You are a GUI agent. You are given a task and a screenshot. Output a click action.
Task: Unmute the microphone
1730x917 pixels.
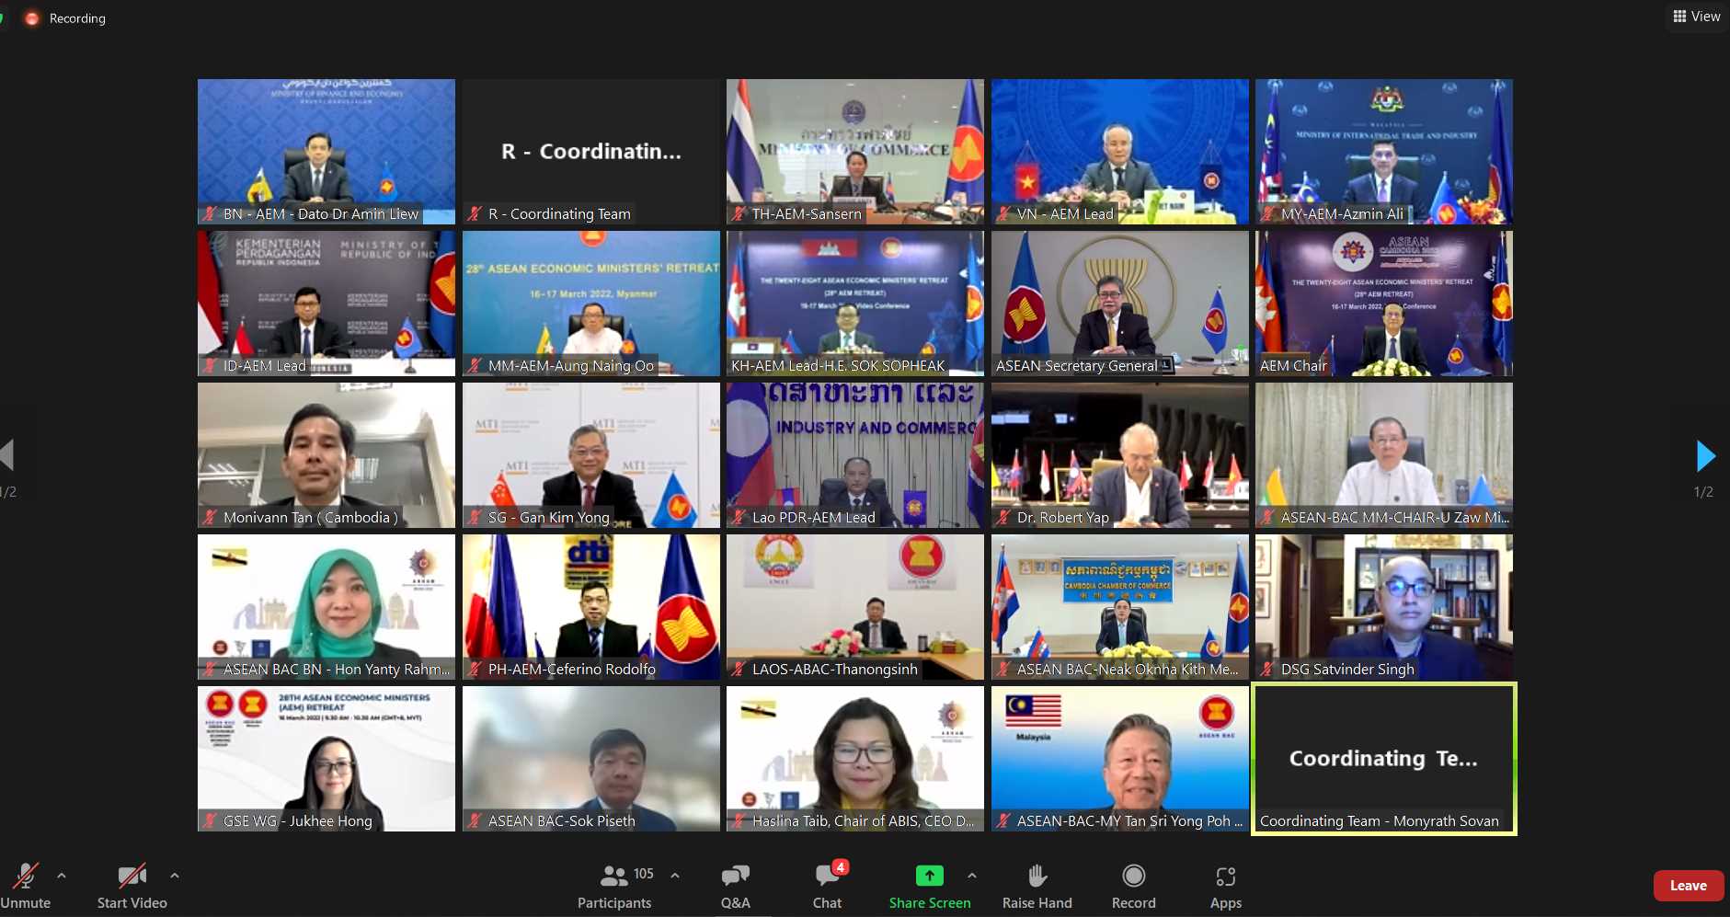click(x=26, y=886)
